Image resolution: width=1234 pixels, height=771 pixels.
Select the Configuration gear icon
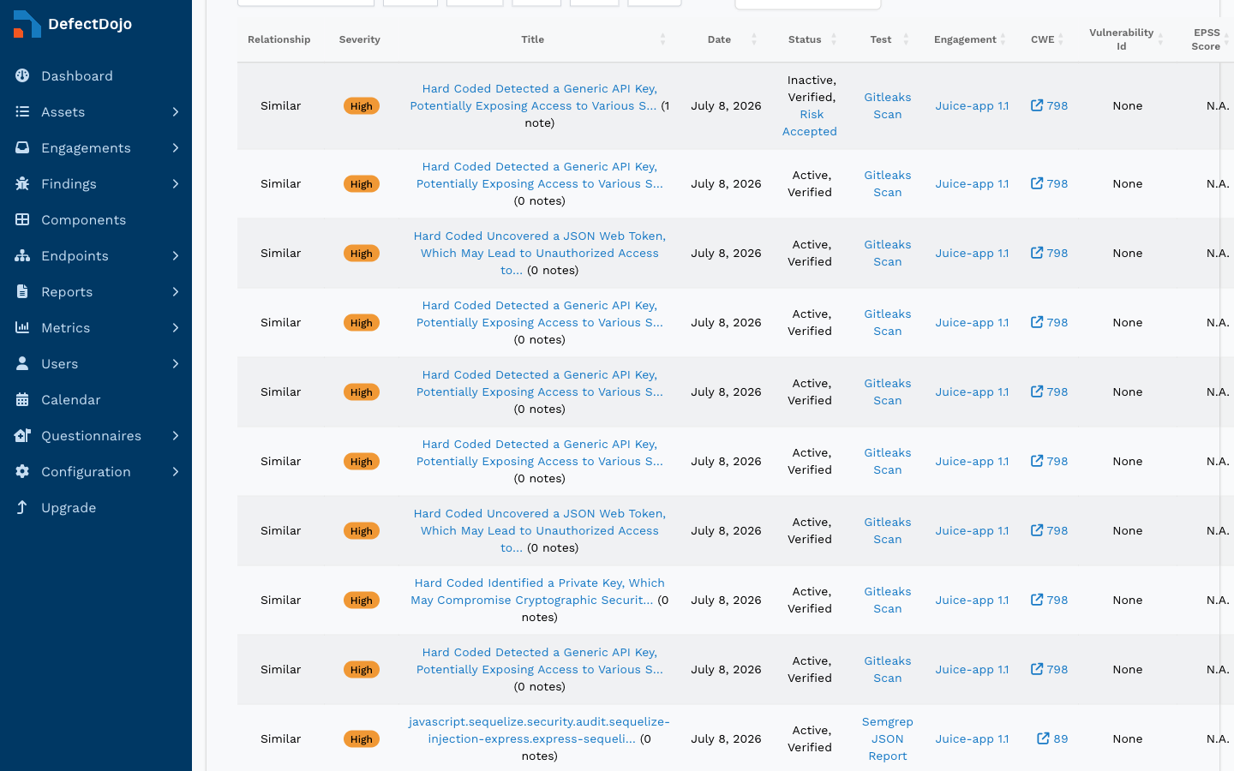tap(22, 471)
